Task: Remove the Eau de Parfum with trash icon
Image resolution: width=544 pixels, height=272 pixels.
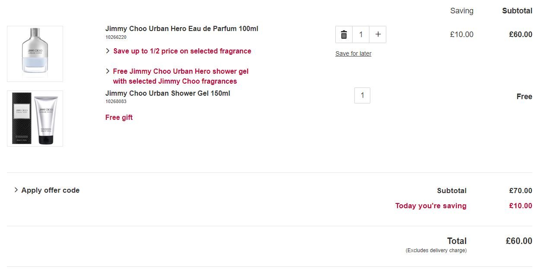Action: pyautogui.click(x=344, y=34)
